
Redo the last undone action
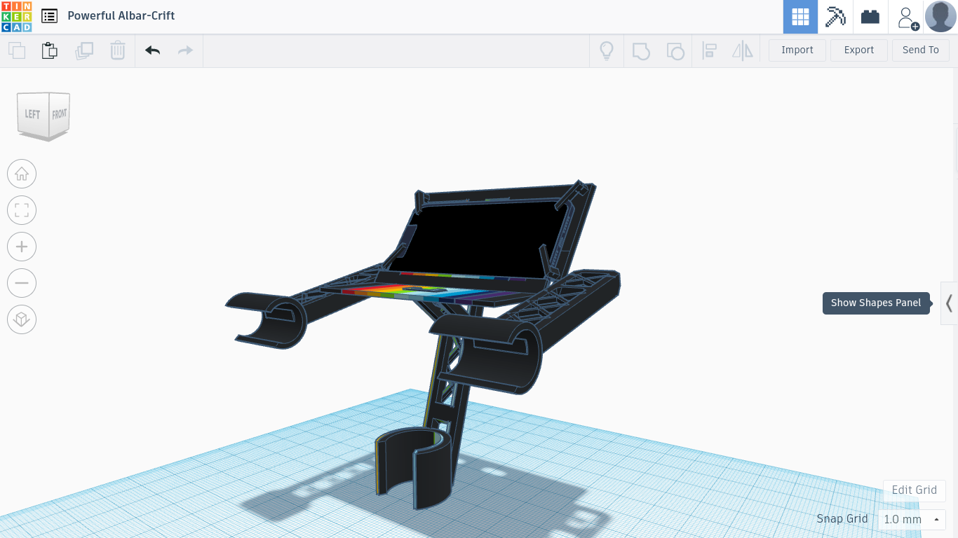(185, 50)
